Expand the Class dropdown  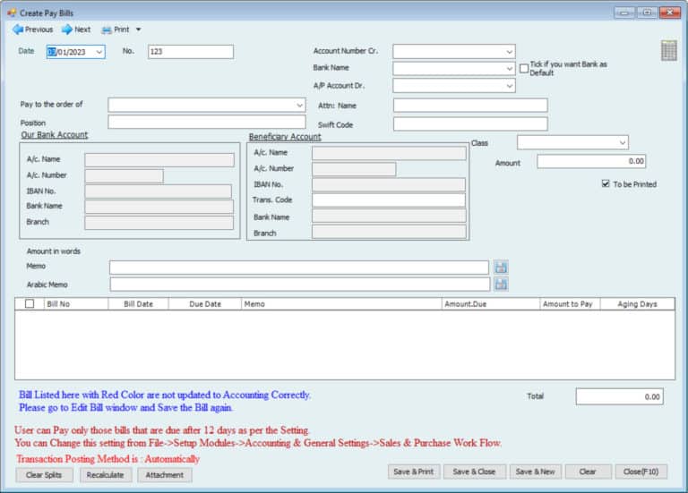pos(622,143)
